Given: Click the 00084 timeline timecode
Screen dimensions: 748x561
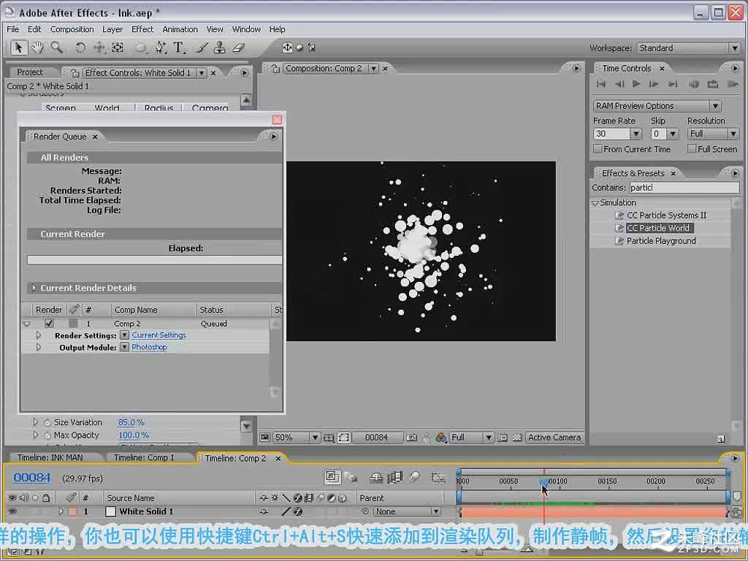Looking at the screenshot, I should pyautogui.click(x=31, y=478).
